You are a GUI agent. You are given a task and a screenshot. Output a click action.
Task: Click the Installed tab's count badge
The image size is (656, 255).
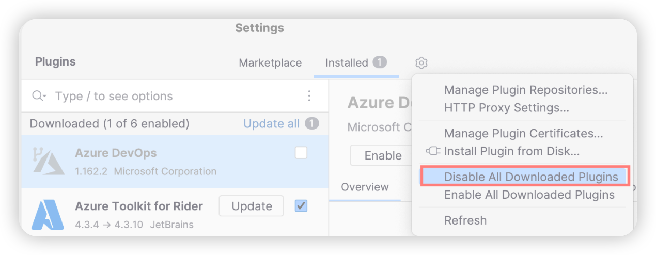click(380, 62)
